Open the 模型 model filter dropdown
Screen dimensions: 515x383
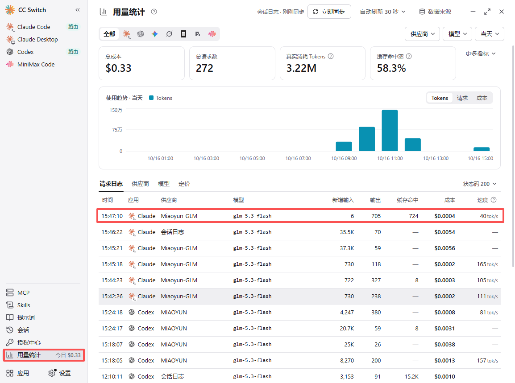(x=457, y=34)
